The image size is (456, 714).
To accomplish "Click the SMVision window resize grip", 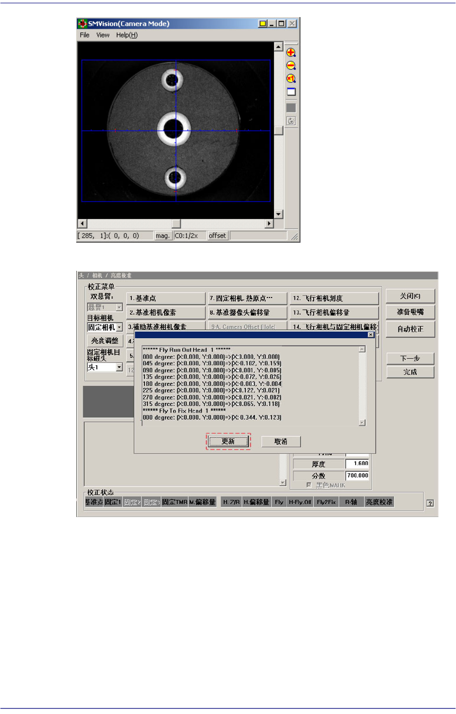I will 294,236.
